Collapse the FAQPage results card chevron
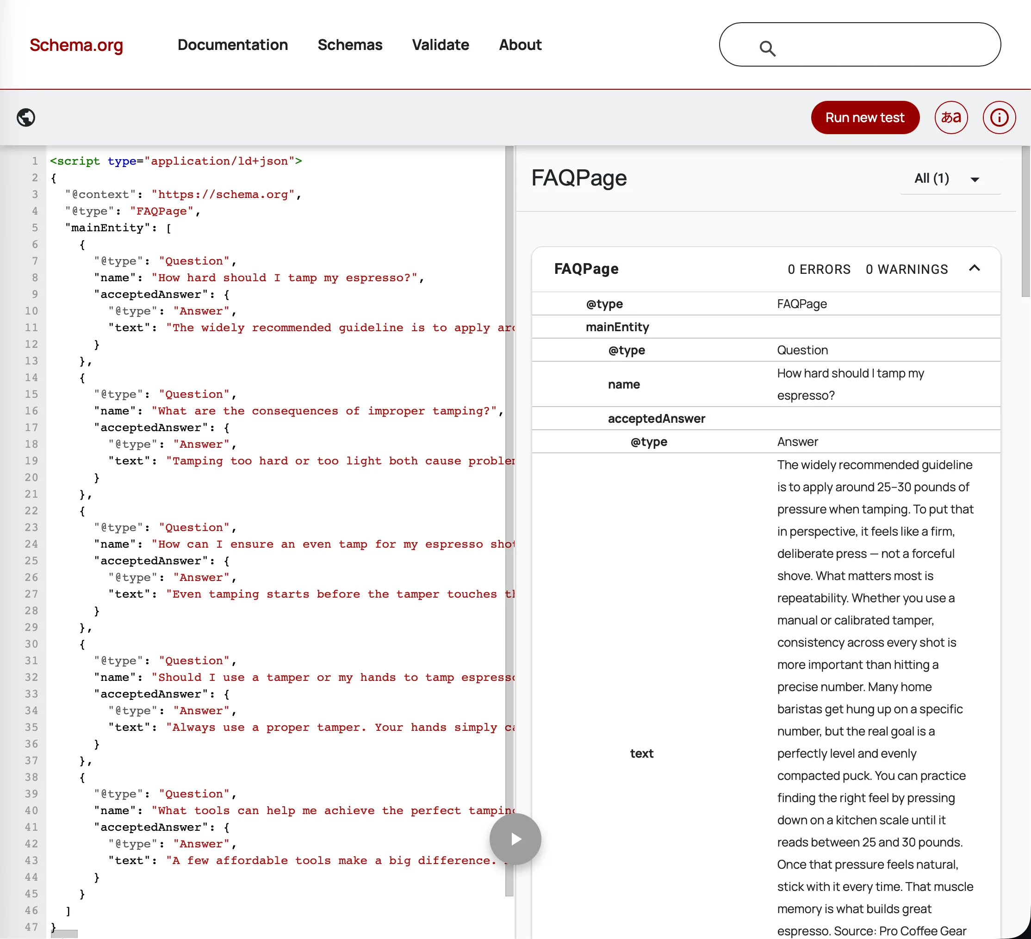The height and width of the screenshot is (939, 1031). (974, 268)
